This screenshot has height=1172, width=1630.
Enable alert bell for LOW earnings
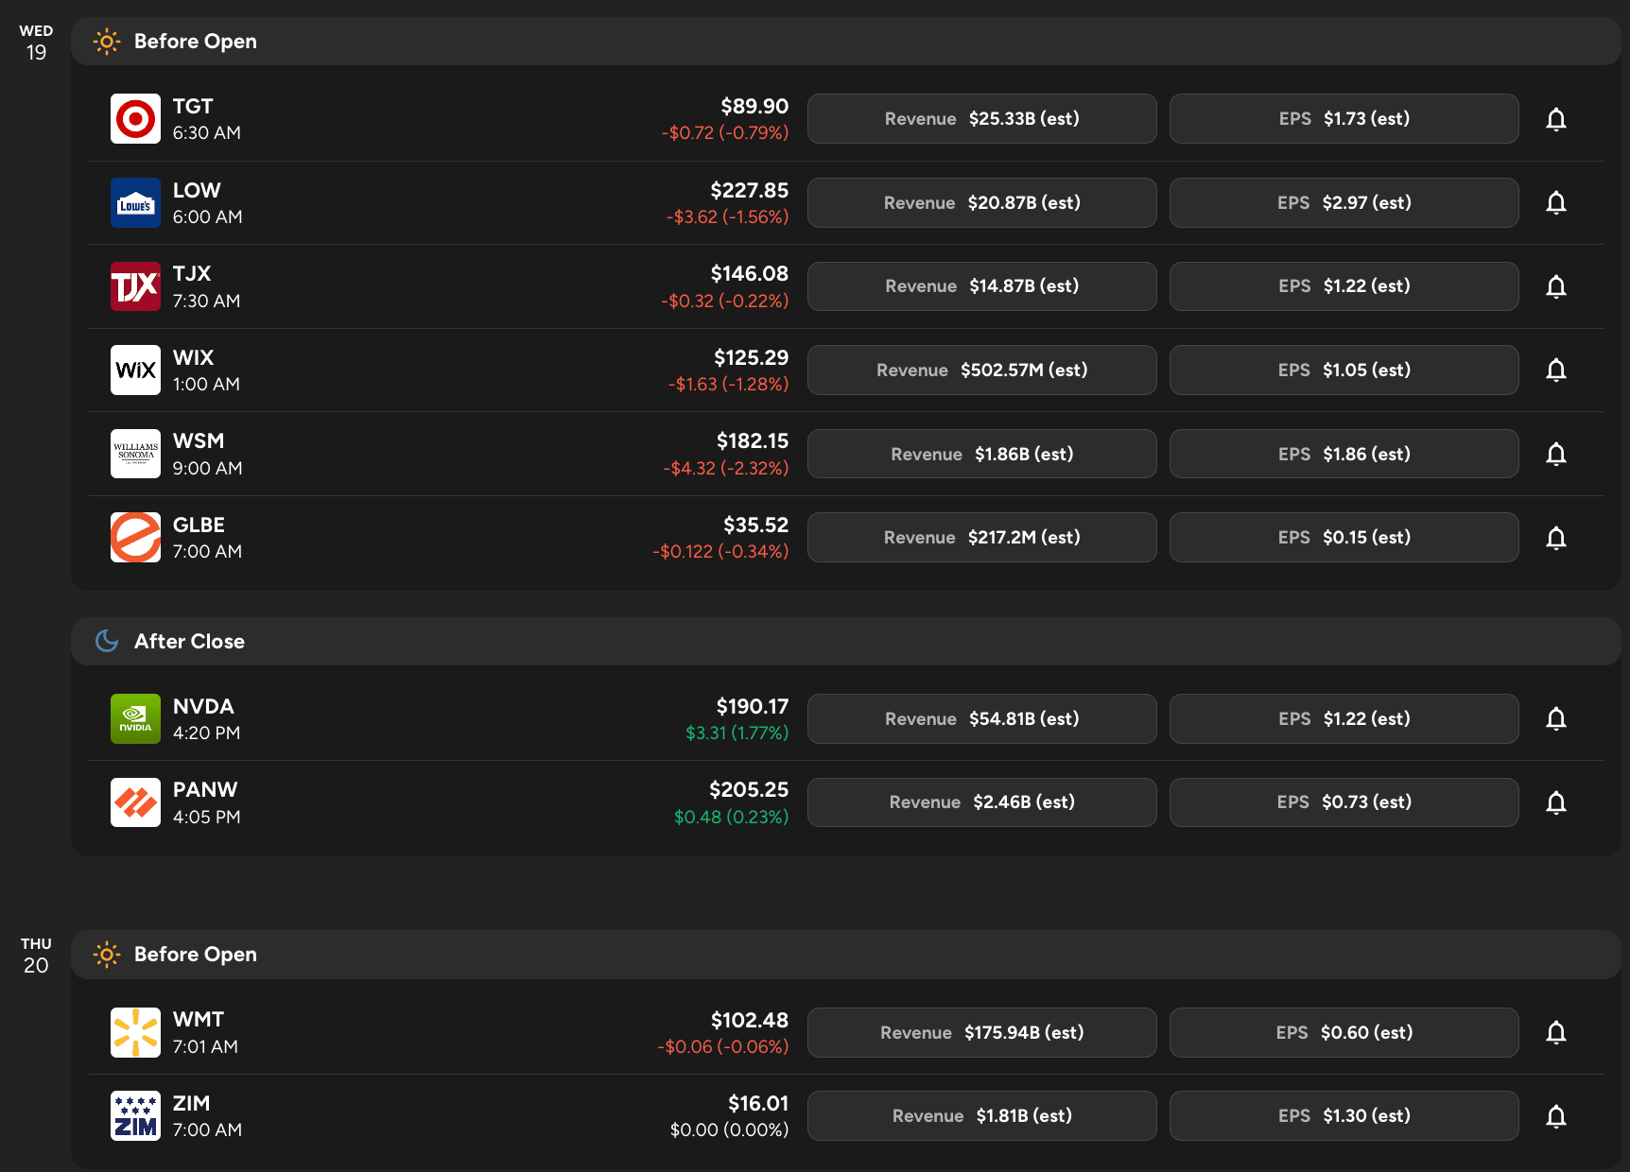(1556, 202)
